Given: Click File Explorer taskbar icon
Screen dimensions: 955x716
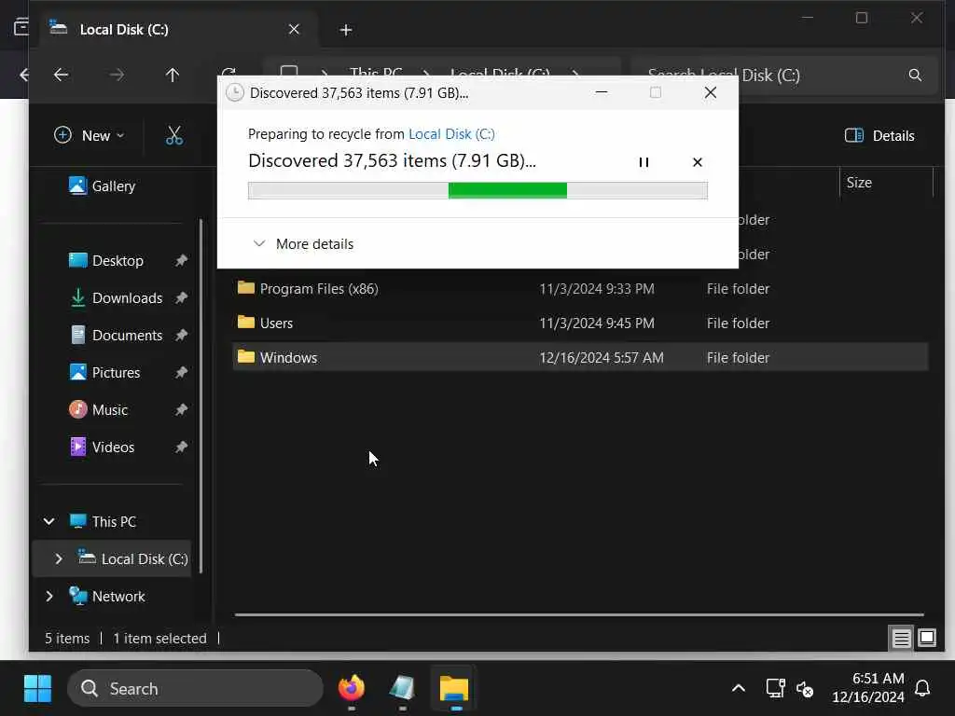Looking at the screenshot, I should [x=454, y=689].
